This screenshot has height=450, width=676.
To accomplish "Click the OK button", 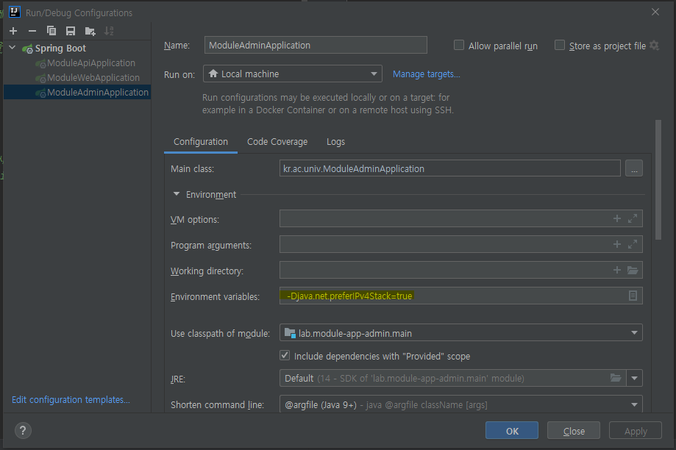I will point(512,431).
